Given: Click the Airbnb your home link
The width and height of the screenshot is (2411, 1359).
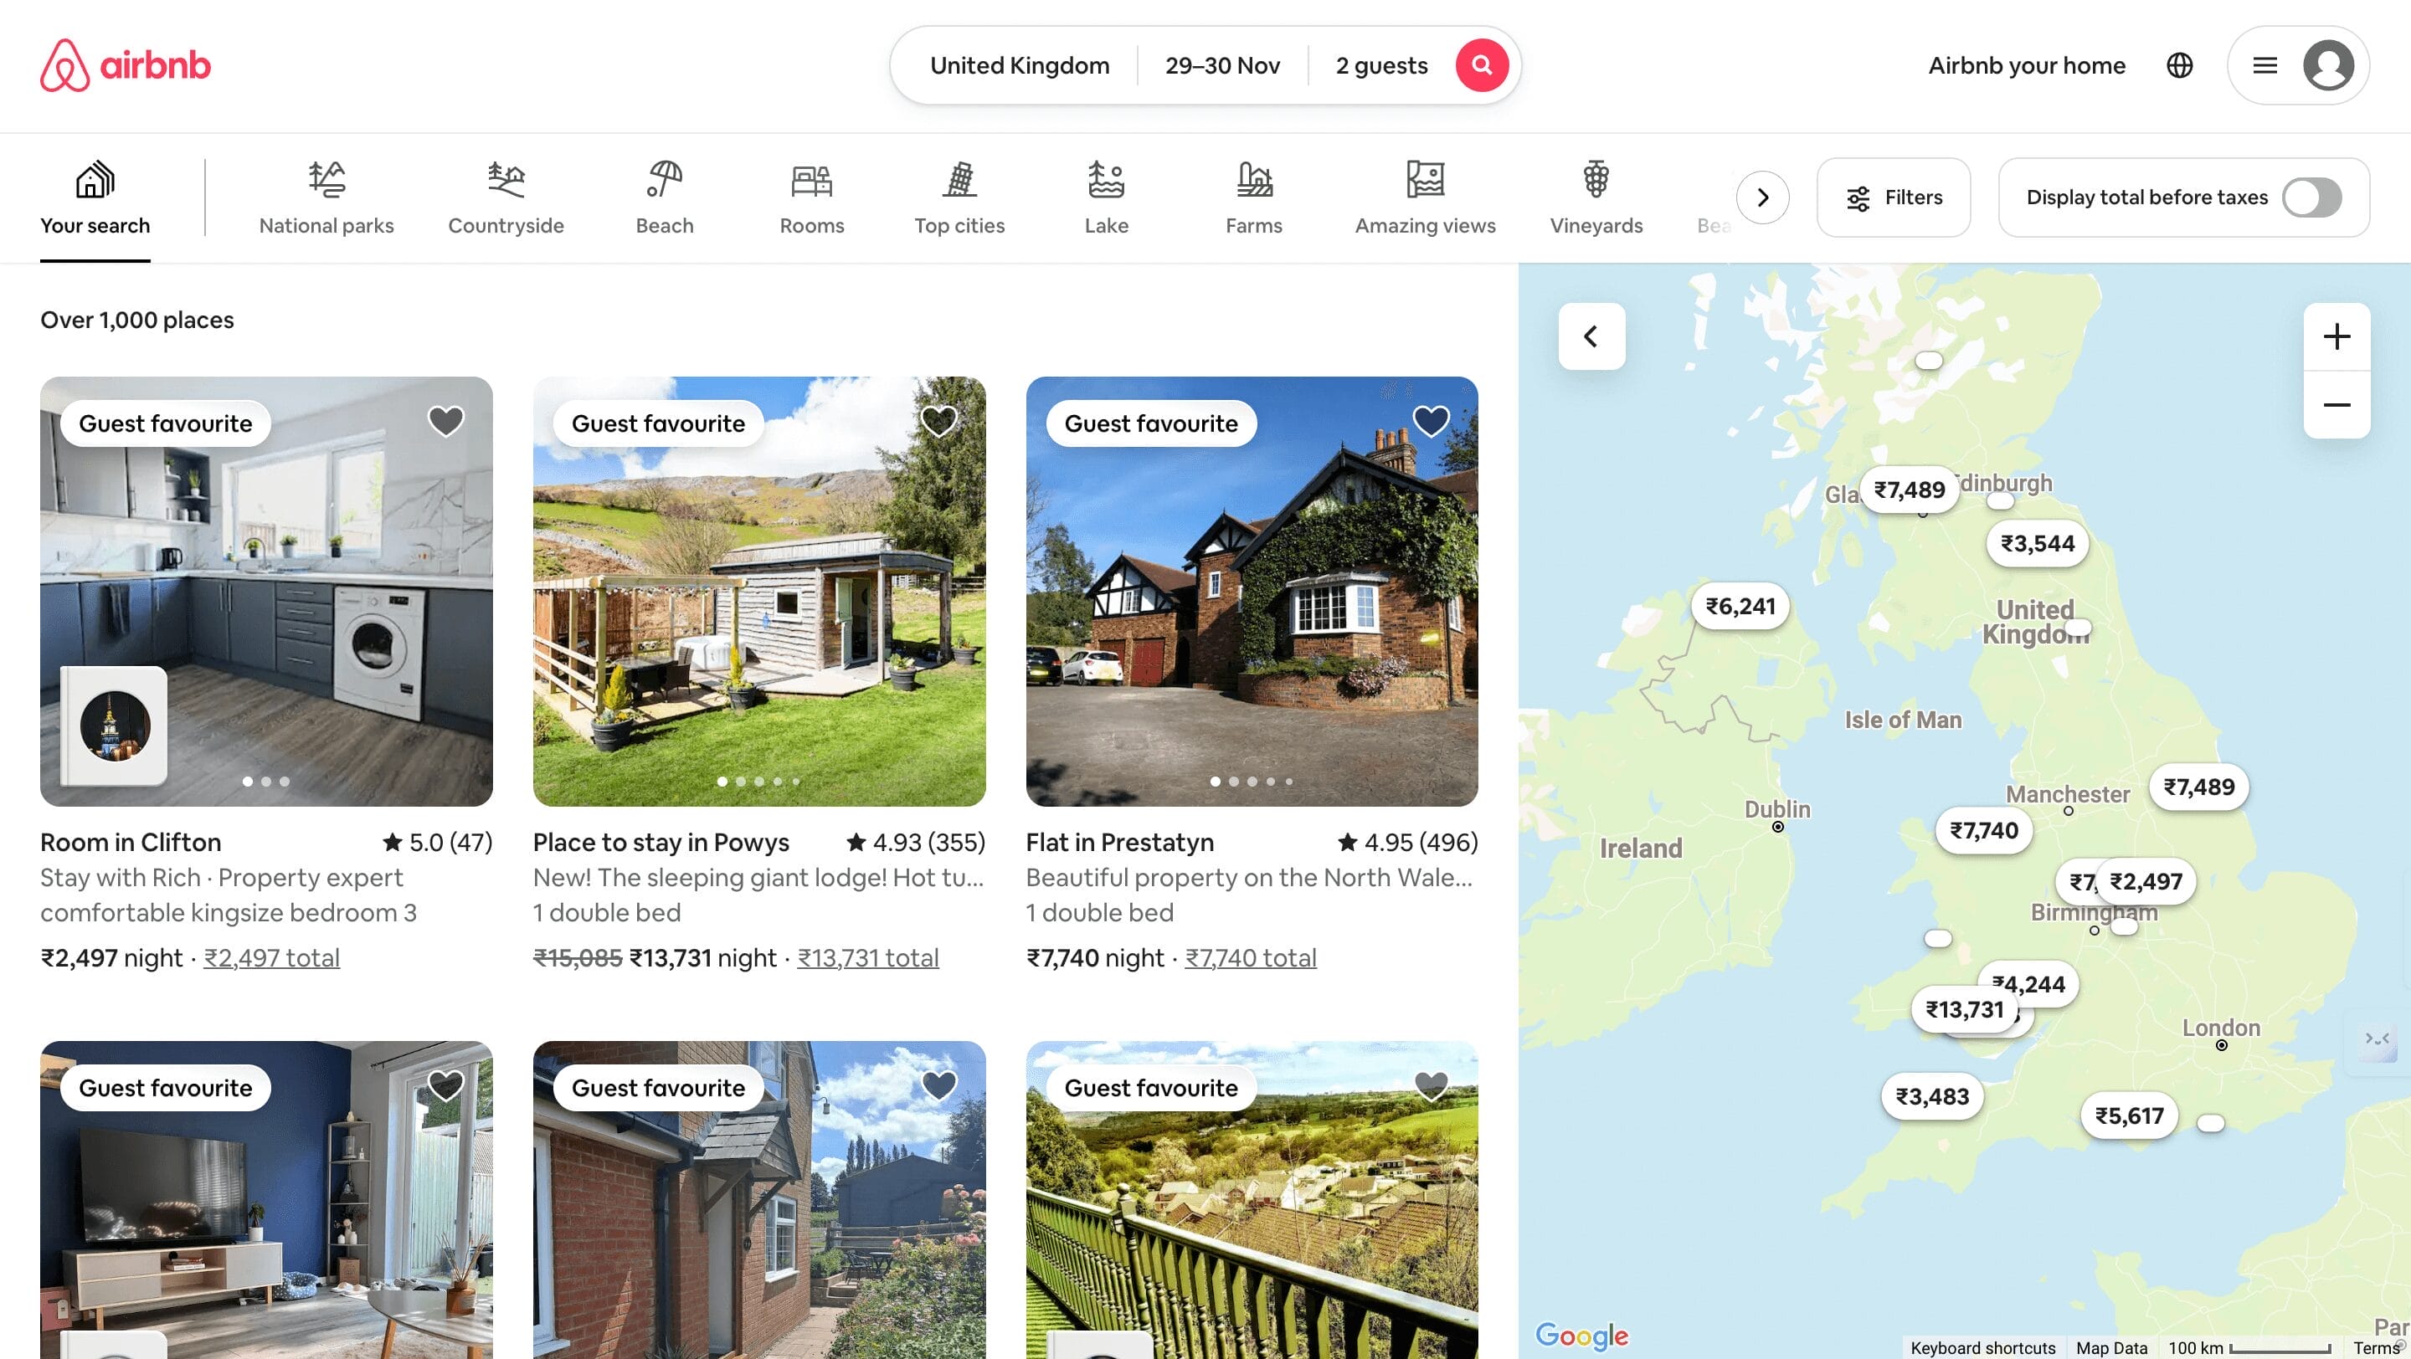Looking at the screenshot, I should pyautogui.click(x=2025, y=65).
